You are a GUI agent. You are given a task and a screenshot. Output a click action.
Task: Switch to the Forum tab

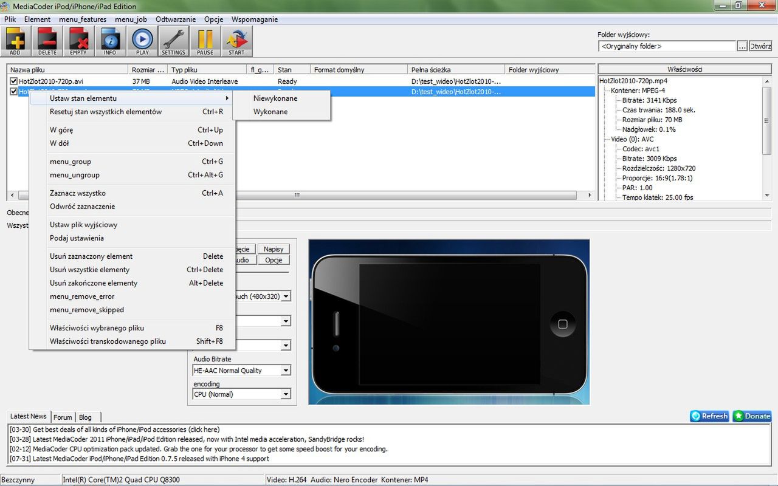pyautogui.click(x=63, y=417)
